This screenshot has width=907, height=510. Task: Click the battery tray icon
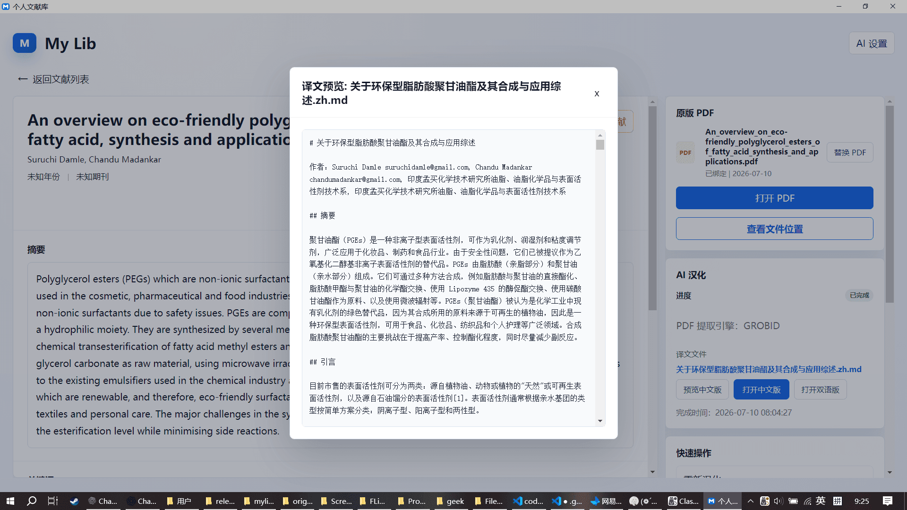(x=793, y=501)
